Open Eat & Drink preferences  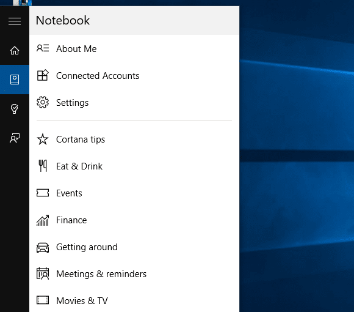tap(134, 166)
